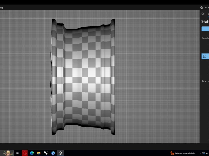Open the blue circular Chromium browser icon
Image resolution: width=209 pixels, height=156 pixels.
(x=53, y=153)
